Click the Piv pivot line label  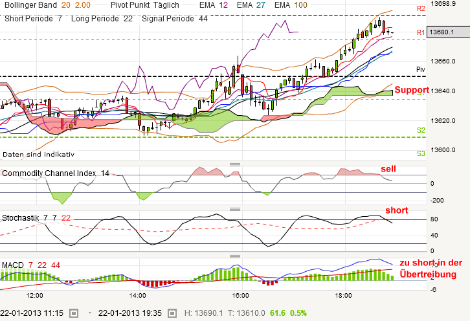click(421, 69)
